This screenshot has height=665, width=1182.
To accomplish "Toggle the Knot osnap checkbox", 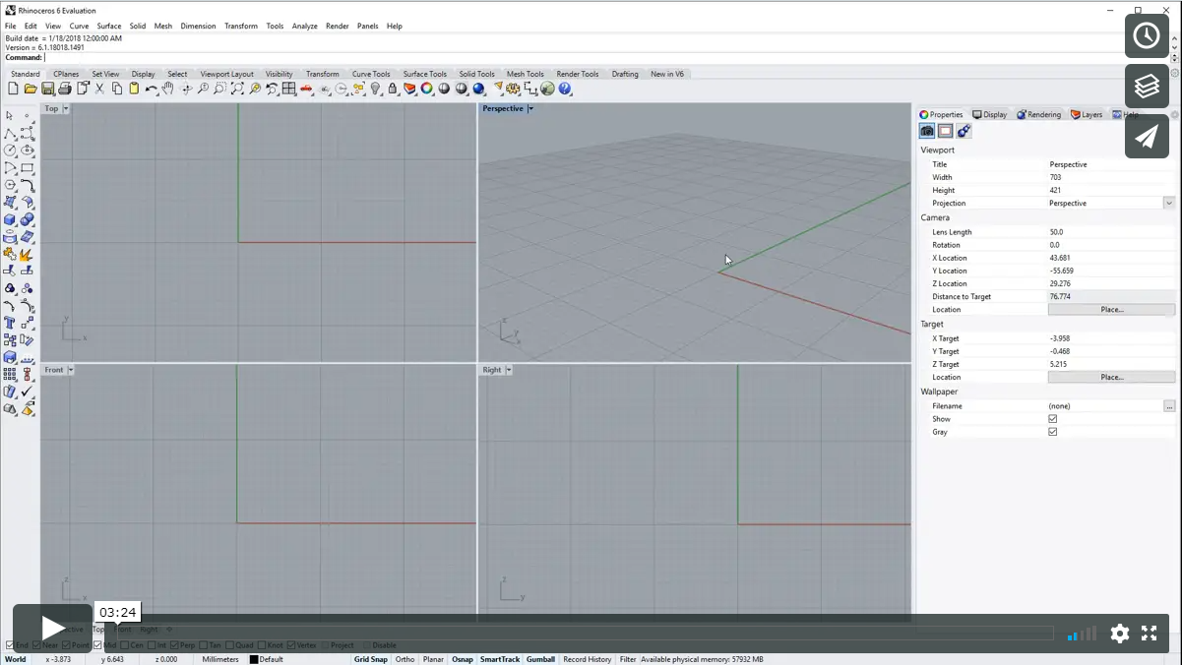I will (263, 645).
